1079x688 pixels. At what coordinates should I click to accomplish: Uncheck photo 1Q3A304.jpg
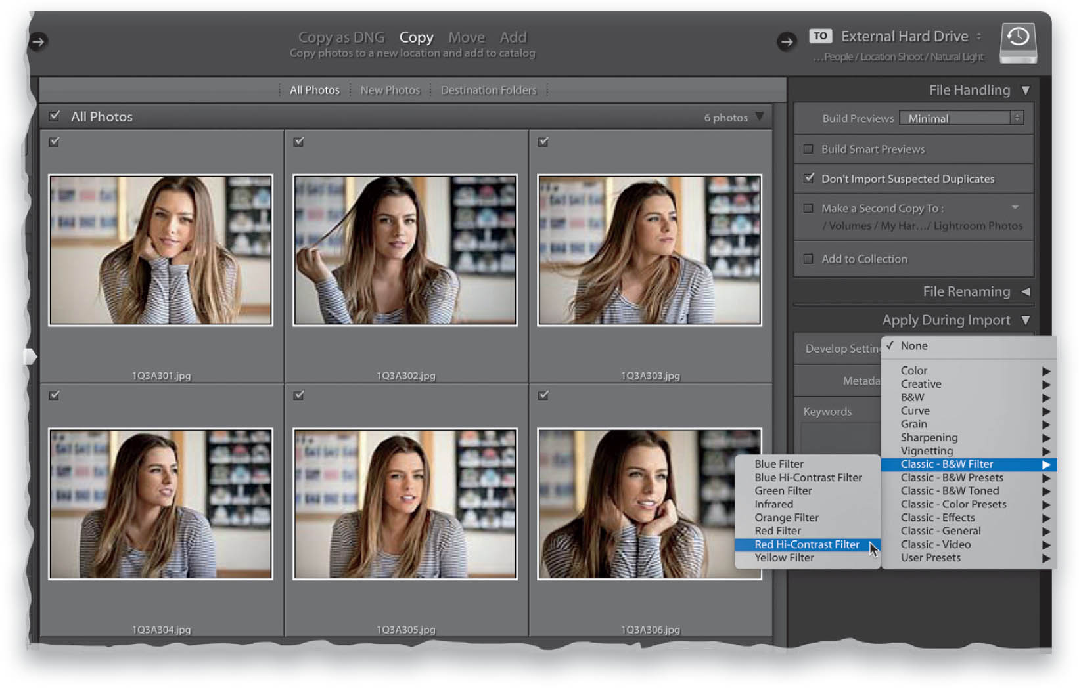pyautogui.click(x=55, y=395)
